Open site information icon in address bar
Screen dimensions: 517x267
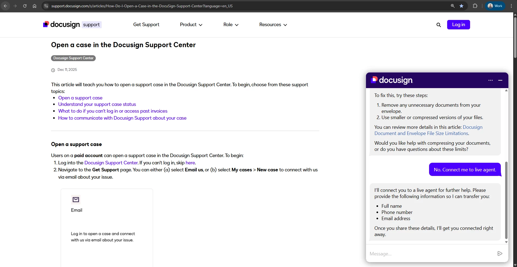[x=46, y=6]
